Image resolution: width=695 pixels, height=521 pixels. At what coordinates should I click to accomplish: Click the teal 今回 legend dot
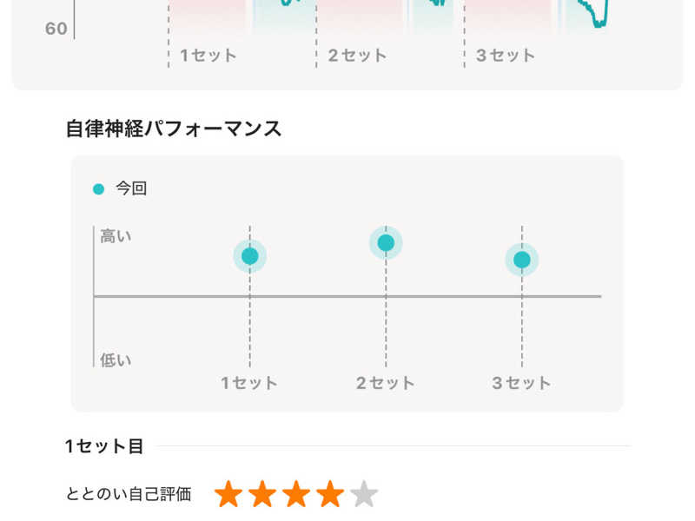coord(98,188)
